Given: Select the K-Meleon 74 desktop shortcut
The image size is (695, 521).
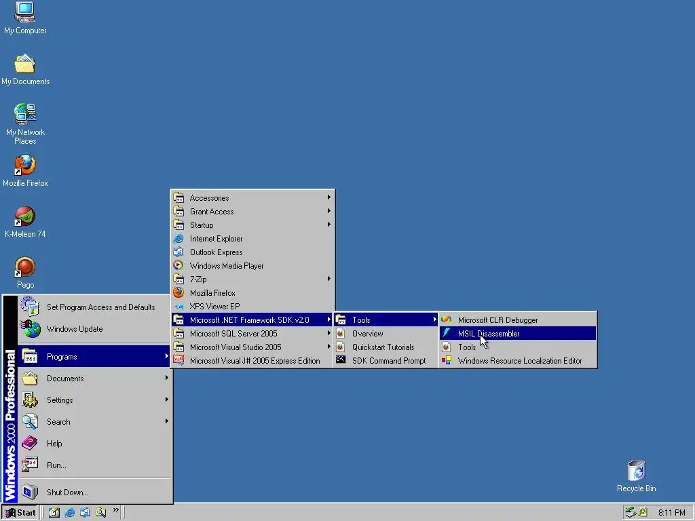Looking at the screenshot, I should [25, 222].
